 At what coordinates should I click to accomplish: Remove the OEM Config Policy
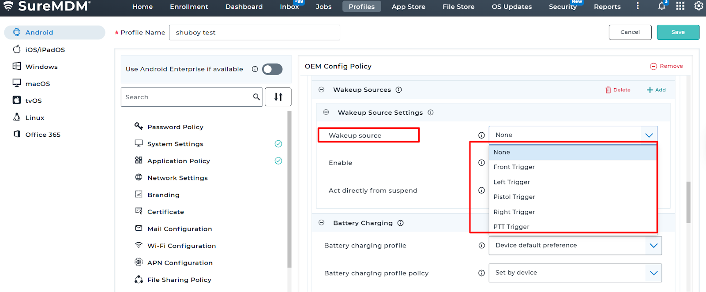point(666,66)
